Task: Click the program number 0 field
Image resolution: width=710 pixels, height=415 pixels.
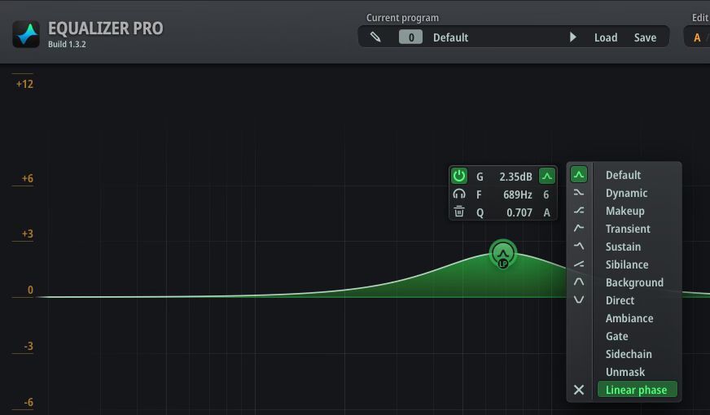Action: pyautogui.click(x=410, y=37)
